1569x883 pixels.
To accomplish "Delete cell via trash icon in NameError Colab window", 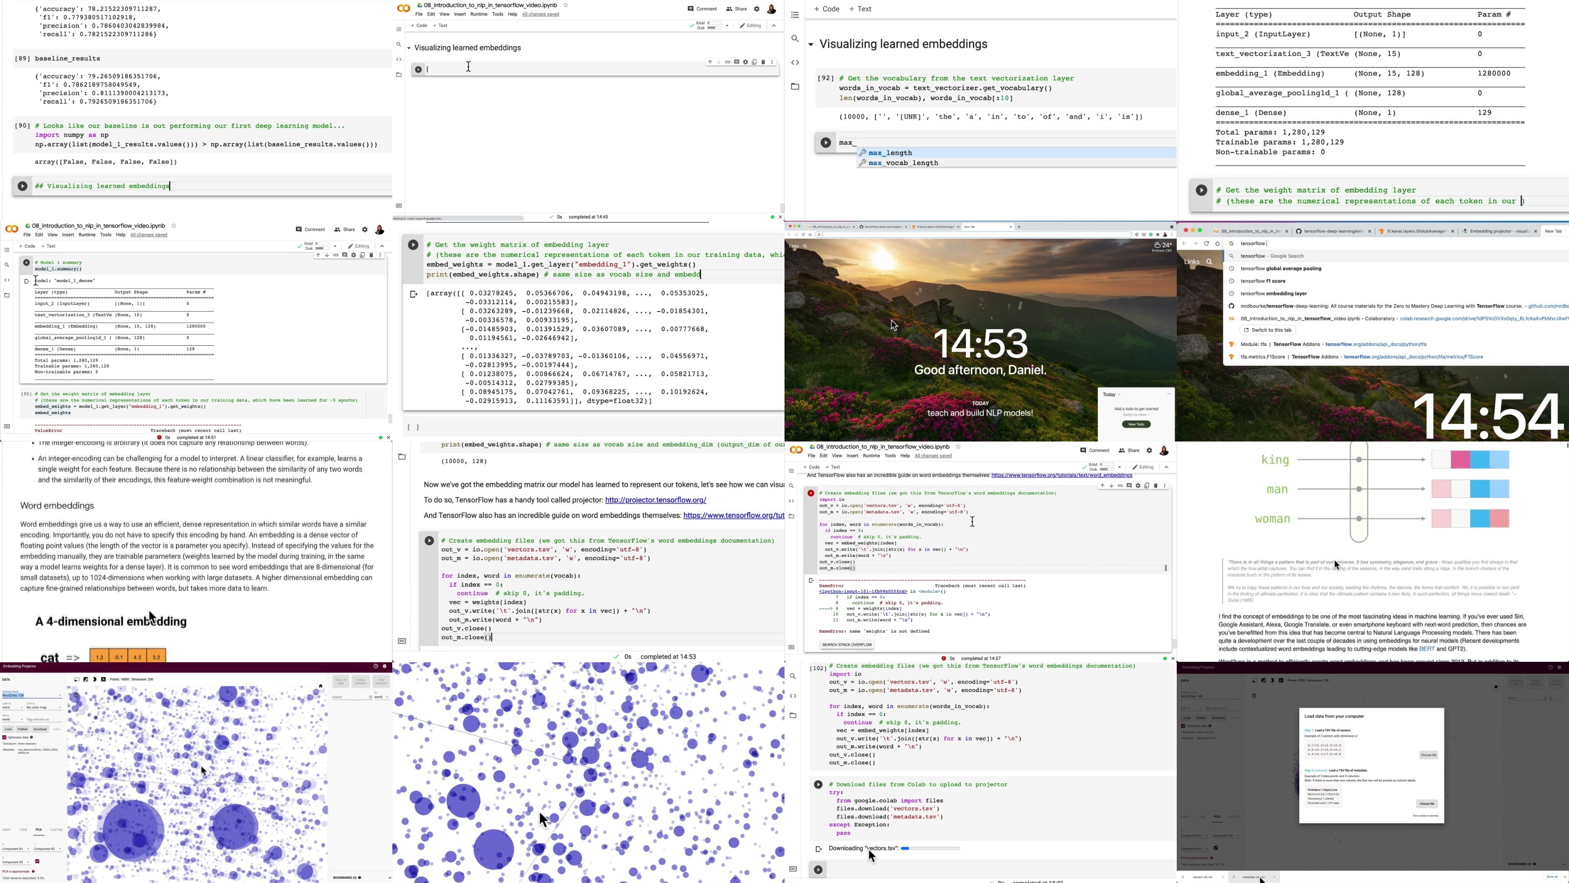I will [1156, 486].
